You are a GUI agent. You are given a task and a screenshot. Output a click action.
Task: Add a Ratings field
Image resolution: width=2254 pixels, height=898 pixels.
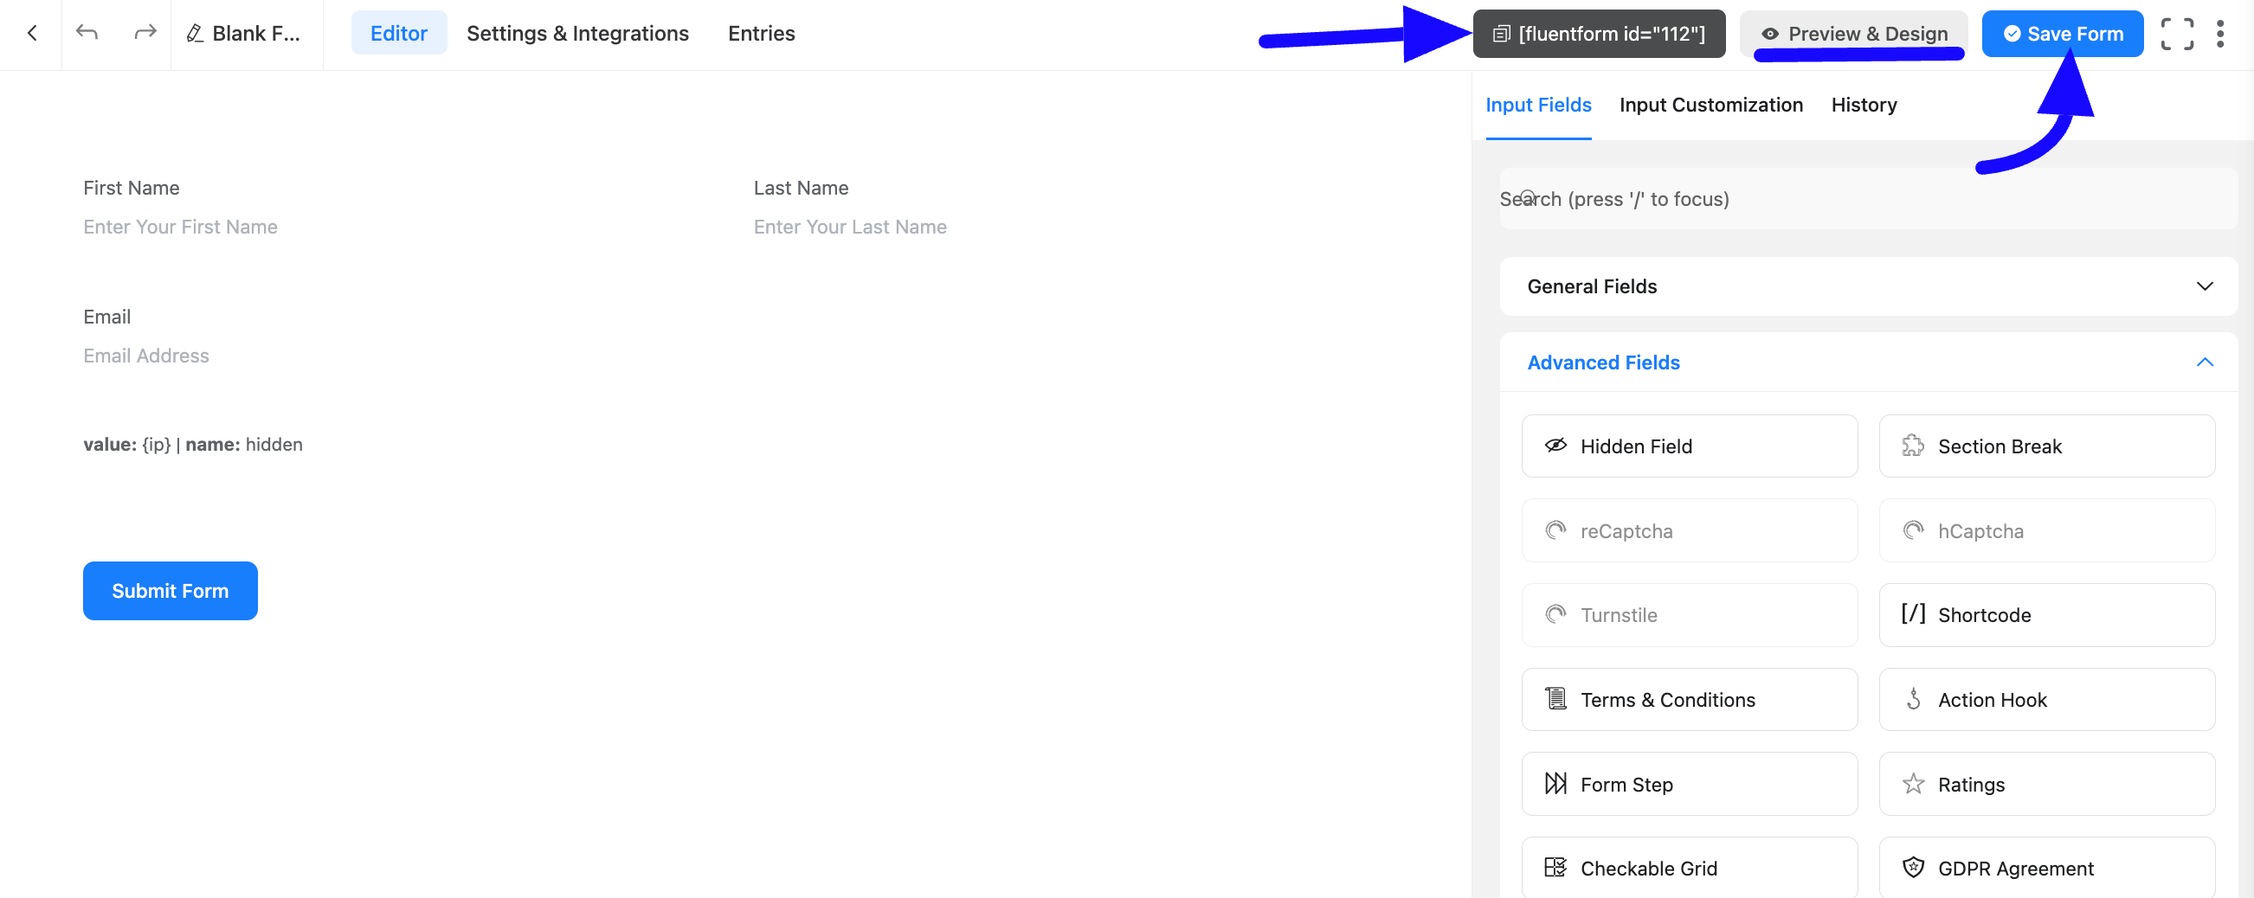pyautogui.click(x=2046, y=785)
